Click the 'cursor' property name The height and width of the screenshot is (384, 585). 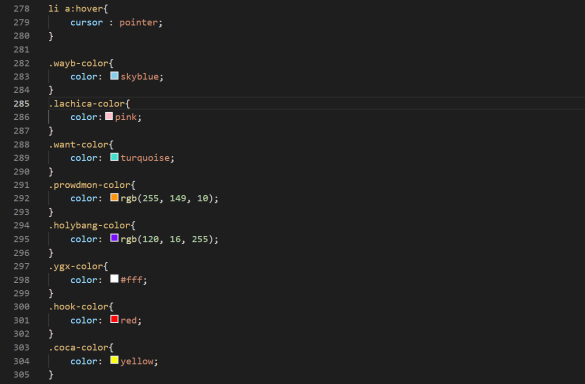point(86,22)
